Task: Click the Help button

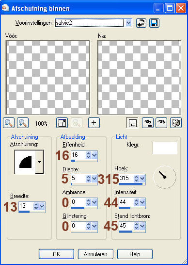Action: [135, 254]
